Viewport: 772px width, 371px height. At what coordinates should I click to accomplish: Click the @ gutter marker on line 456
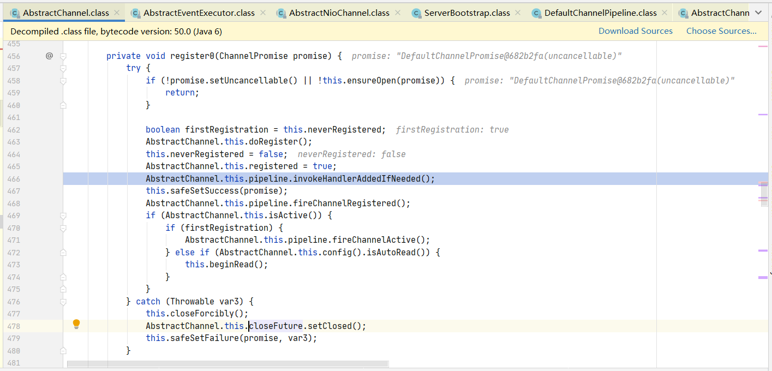pos(49,56)
